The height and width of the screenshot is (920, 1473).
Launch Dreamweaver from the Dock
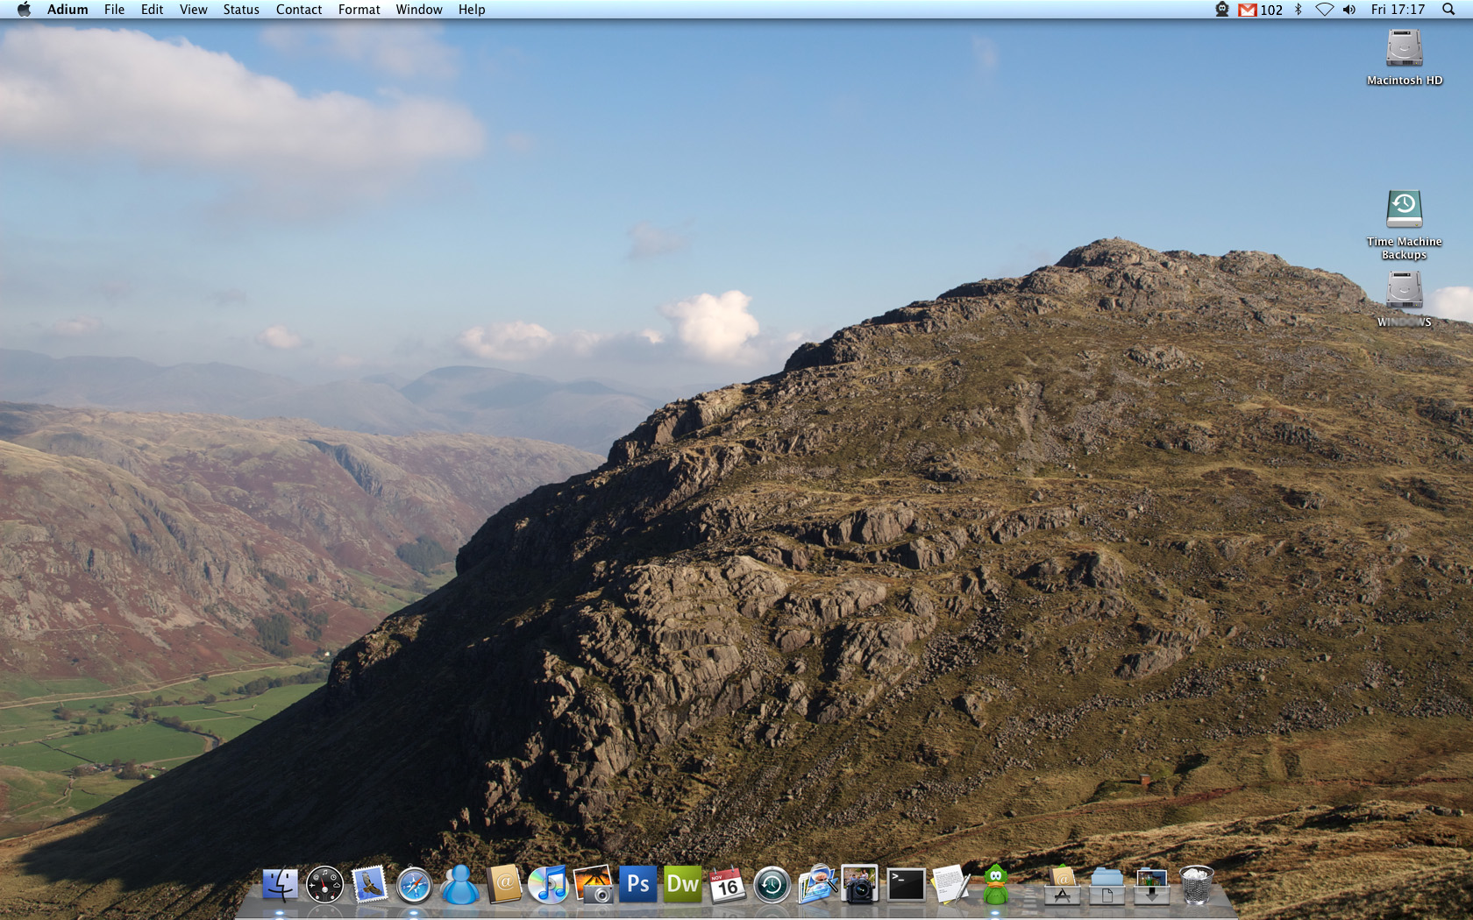tap(683, 884)
